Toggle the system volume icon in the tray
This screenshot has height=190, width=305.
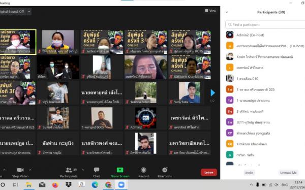[277, 184]
